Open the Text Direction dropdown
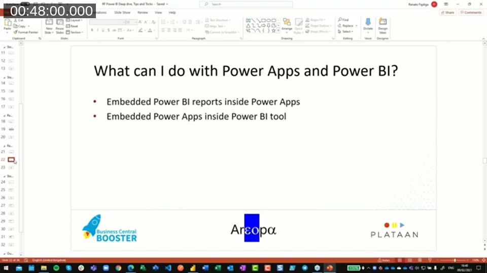 pos(219,20)
